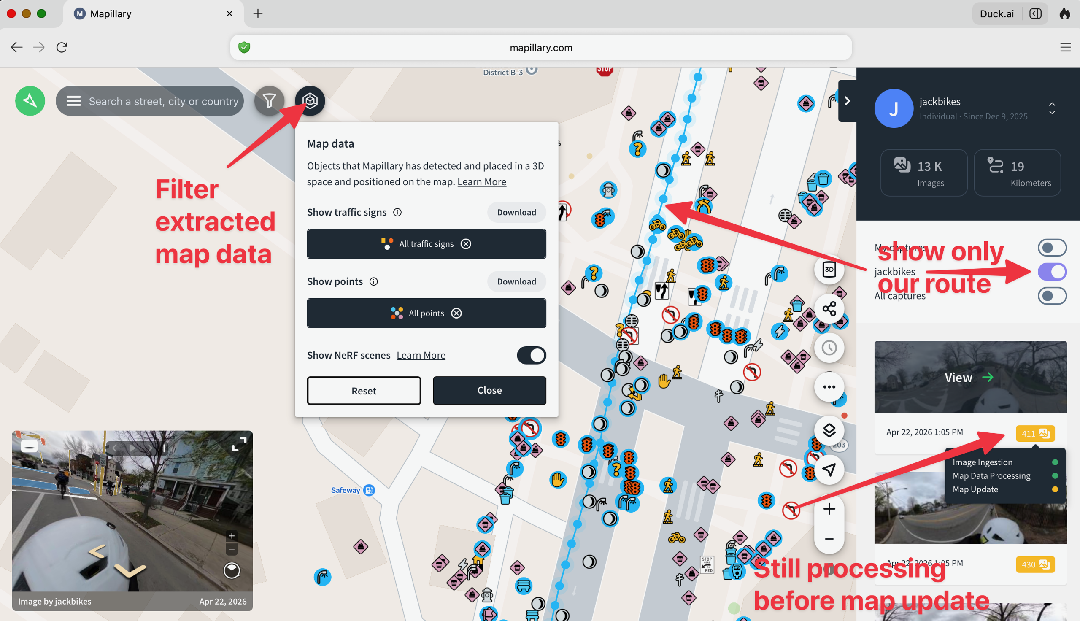Click the green Mapillary home logo
The width and height of the screenshot is (1080, 621).
tap(30, 101)
